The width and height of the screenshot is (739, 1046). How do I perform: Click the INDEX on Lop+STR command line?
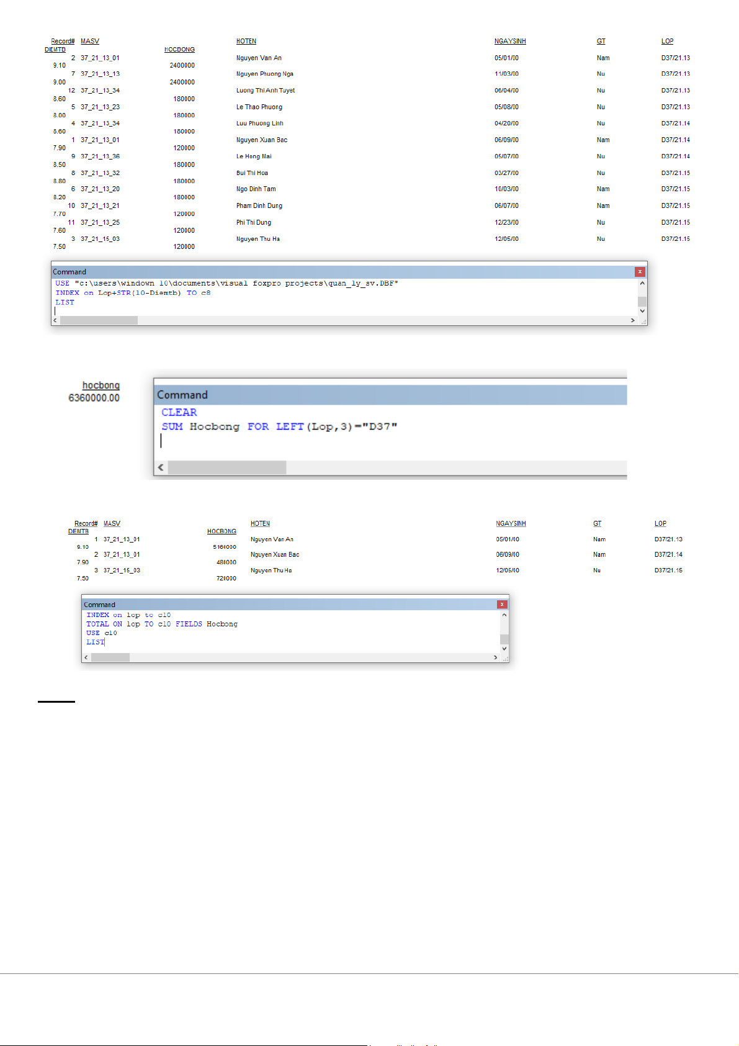(133, 293)
